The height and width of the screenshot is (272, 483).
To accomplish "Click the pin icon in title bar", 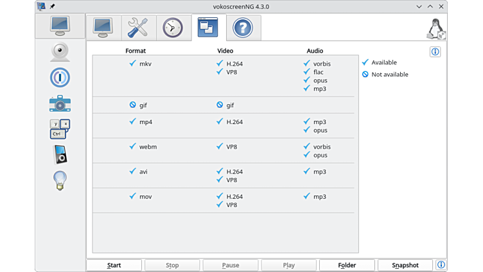I will (52, 6).
